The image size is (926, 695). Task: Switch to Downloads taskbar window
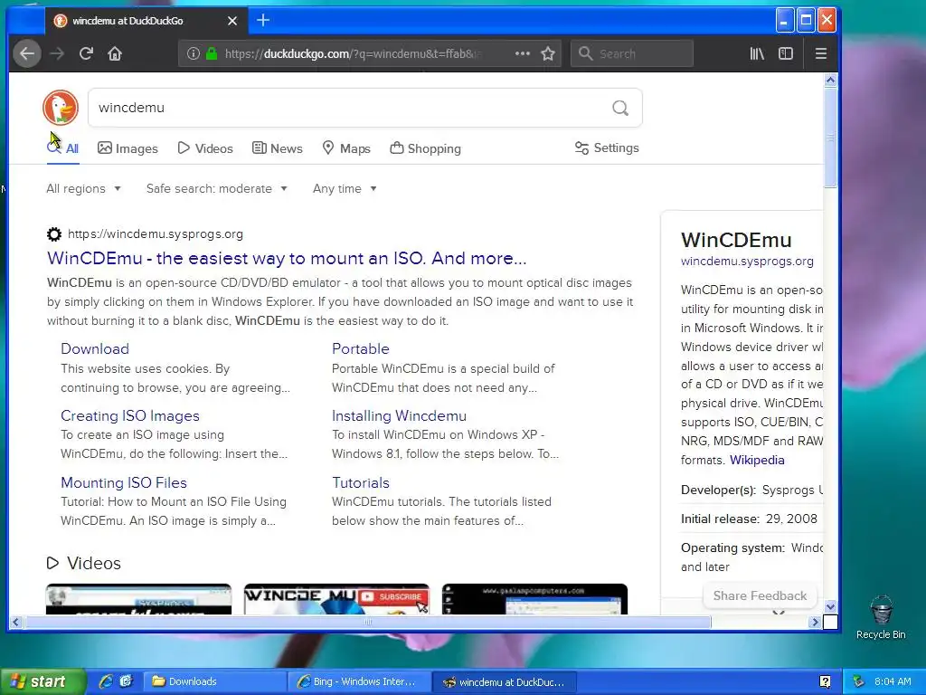pyautogui.click(x=215, y=681)
